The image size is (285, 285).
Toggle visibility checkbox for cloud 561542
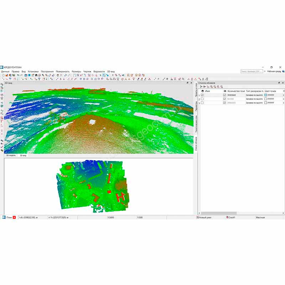[224, 99]
